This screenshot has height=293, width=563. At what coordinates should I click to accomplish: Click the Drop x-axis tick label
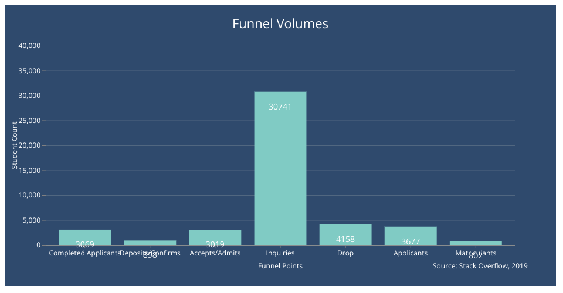point(345,253)
